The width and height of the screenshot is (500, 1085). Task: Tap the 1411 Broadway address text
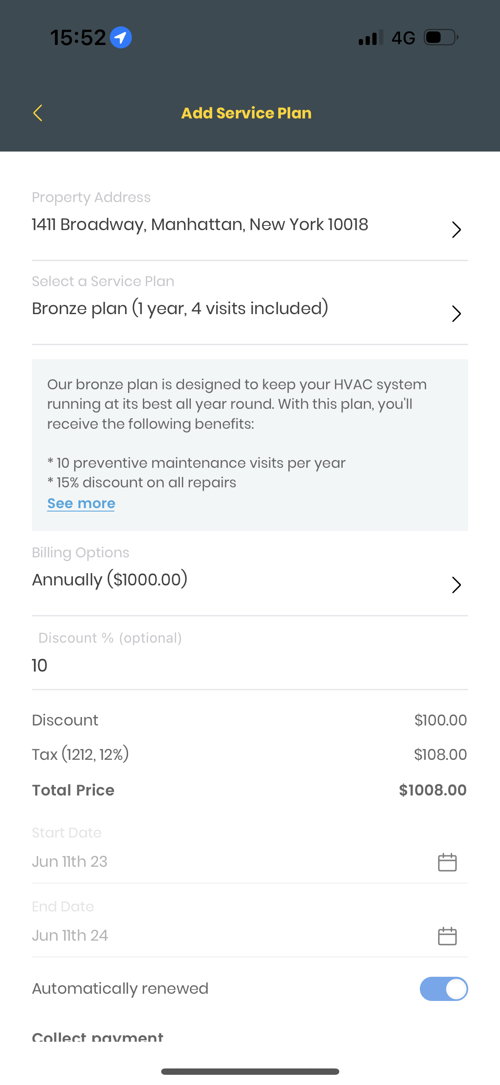[200, 225]
